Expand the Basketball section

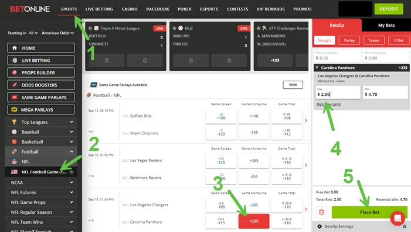(72, 141)
